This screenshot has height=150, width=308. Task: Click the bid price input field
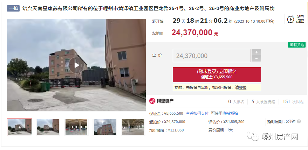(212, 56)
